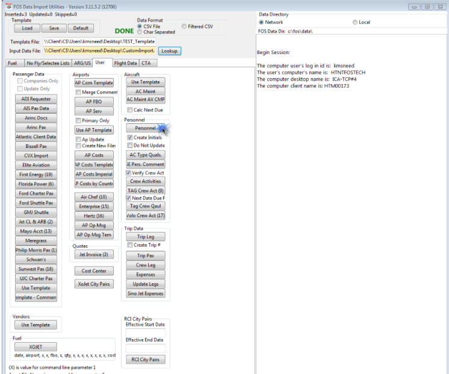
Task: Click the Template File path field
Action: tap(99, 42)
